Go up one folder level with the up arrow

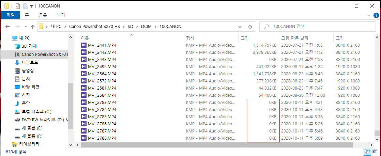coord(33,27)
